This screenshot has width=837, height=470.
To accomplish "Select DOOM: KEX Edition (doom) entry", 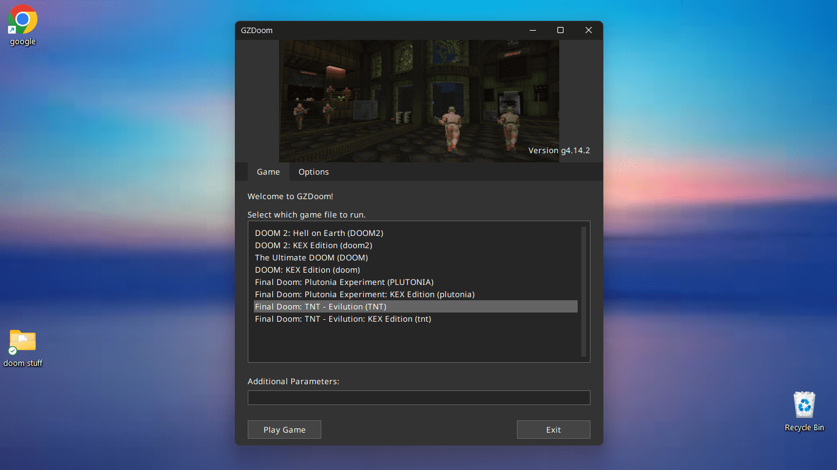I will pos(416,270).
